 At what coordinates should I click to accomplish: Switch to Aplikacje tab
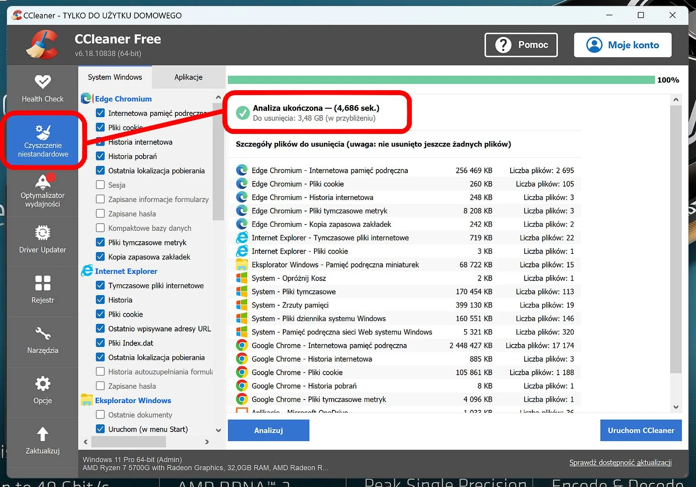(189, 77)
